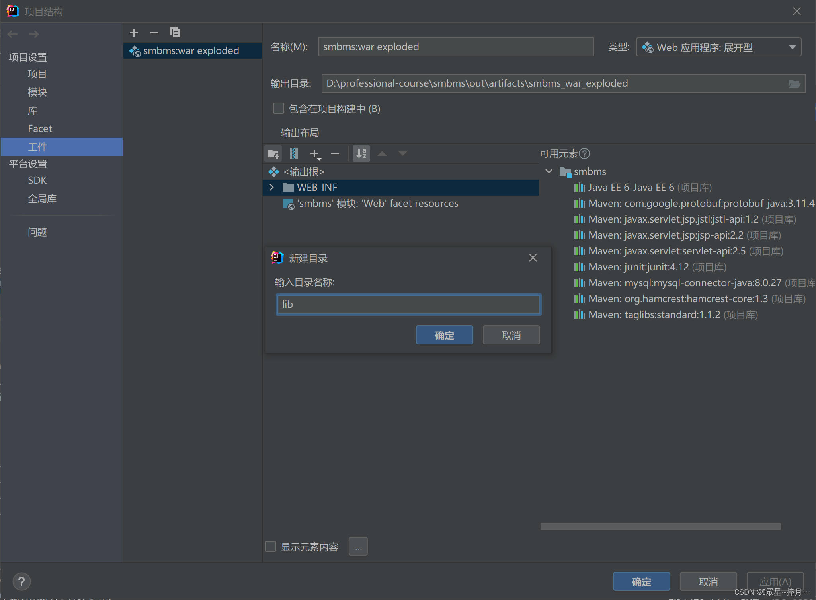
Task: Select Maven servlet-api:2.5 library
Action: pyautogui.click(x=679, y=251)
